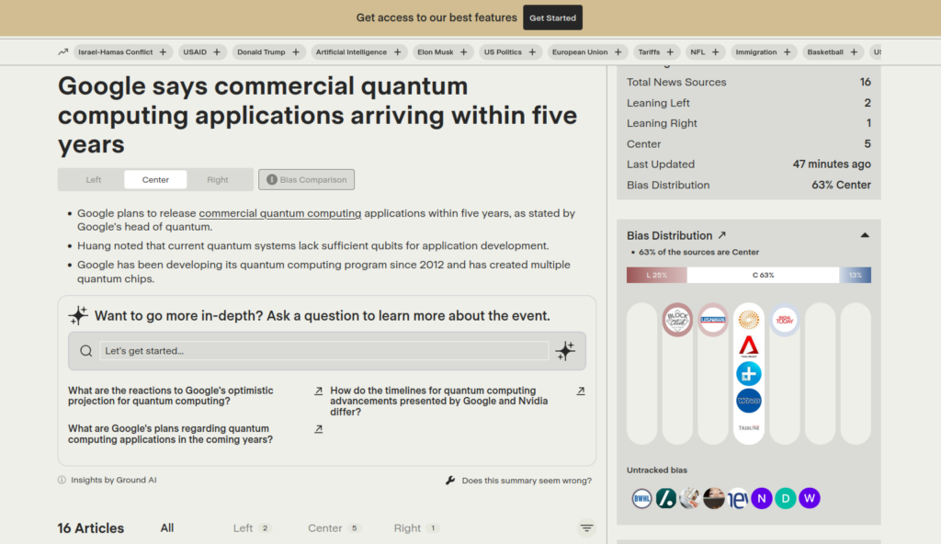Add the Elon Musk topic via plus
Image resolution: width=941 pixels, height=544 pixels.
pyautogui.click(x=465, y=52)
